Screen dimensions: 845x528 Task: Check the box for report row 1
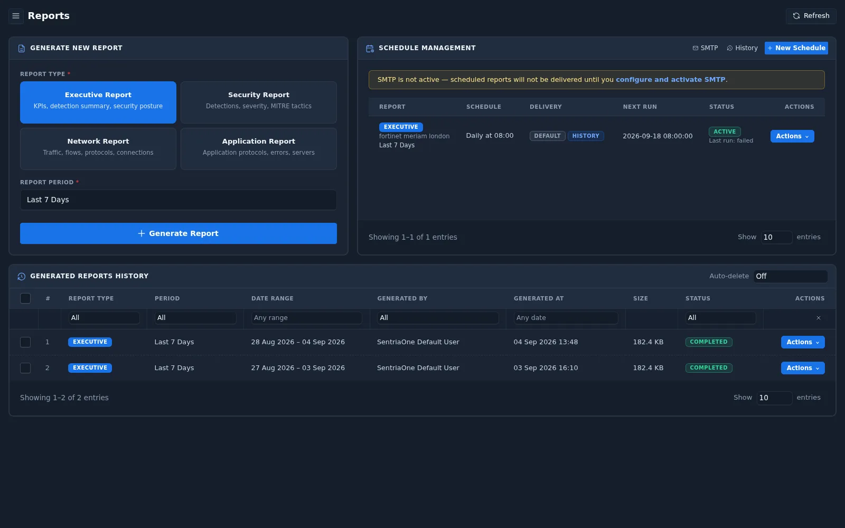[x=25, y=342]
